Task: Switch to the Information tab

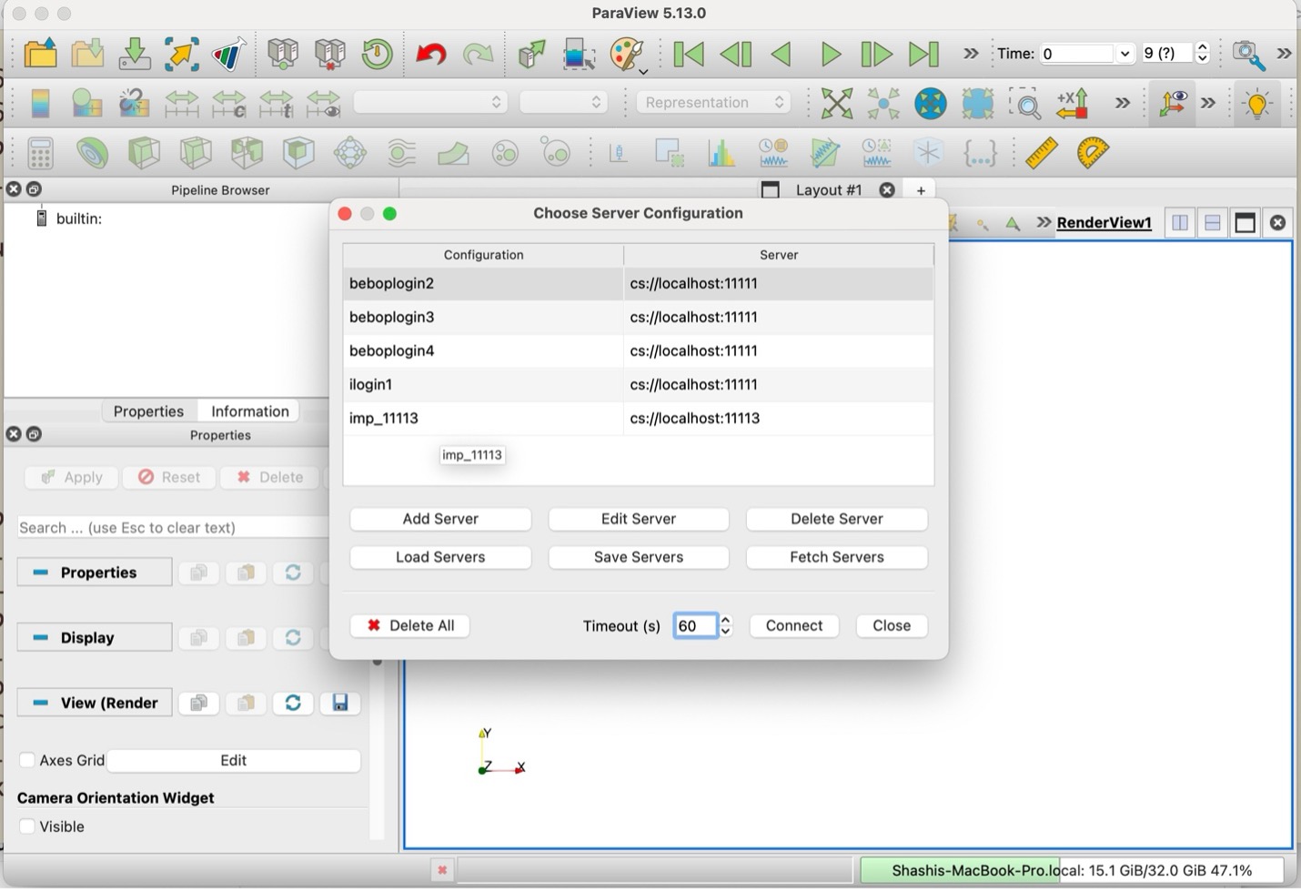Action: (x=249, y=411)
